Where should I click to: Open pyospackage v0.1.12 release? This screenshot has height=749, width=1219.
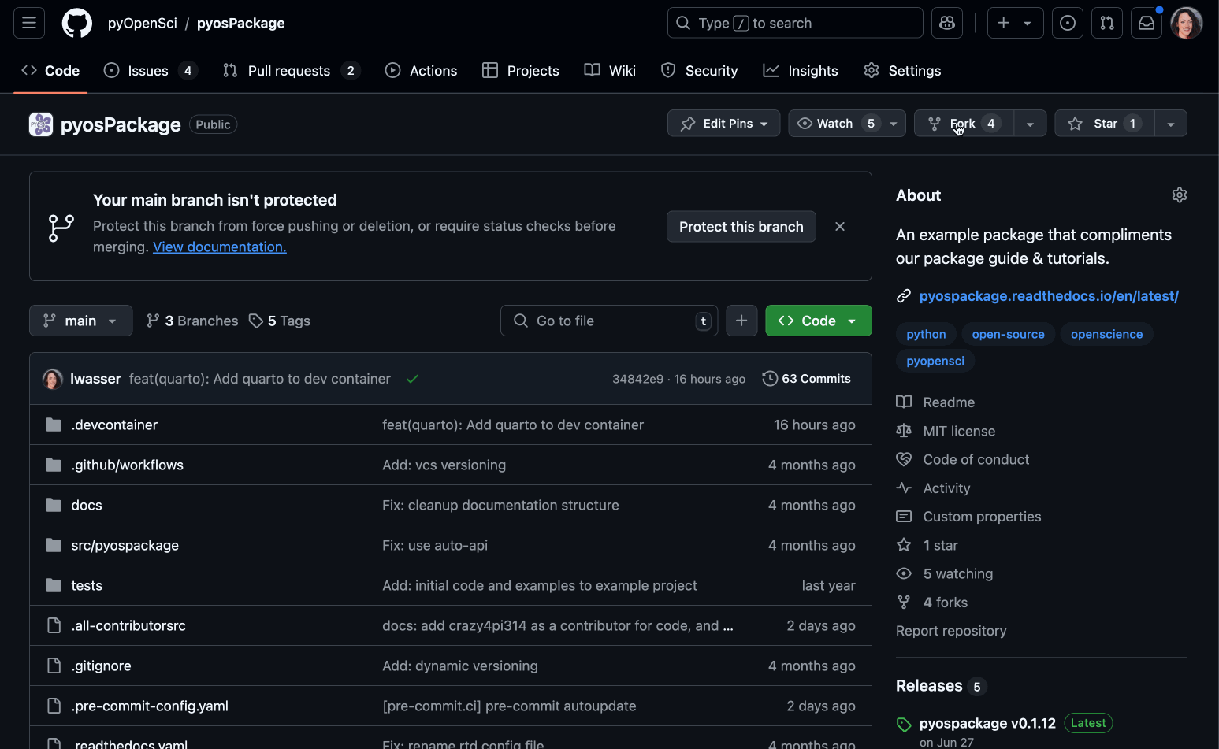click(987, 723)
